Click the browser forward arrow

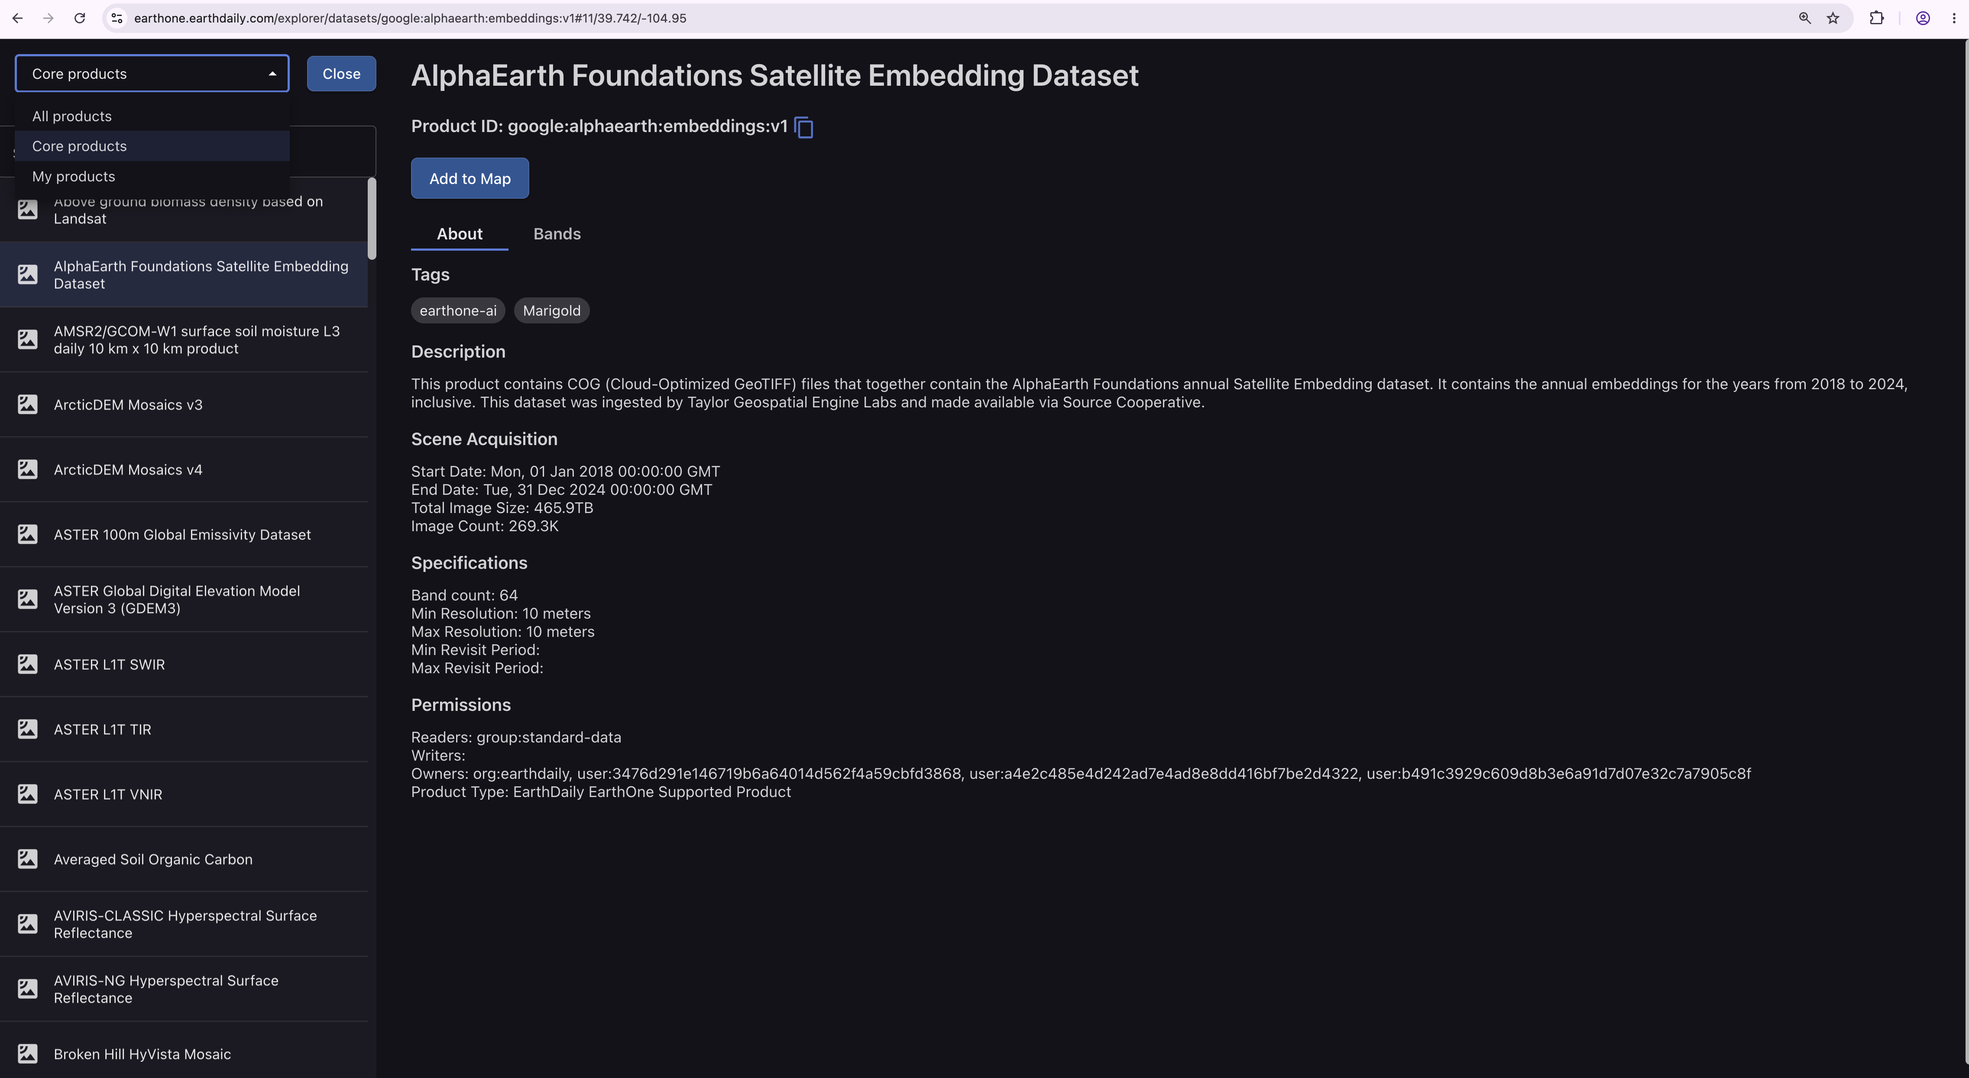point(48,18)
